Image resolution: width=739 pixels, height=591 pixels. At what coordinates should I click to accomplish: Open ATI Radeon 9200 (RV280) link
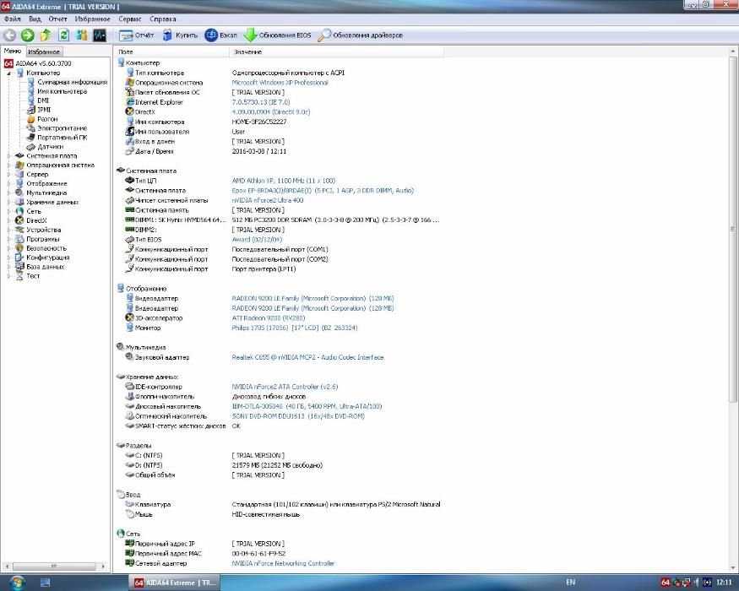click(x=269, y=318)
